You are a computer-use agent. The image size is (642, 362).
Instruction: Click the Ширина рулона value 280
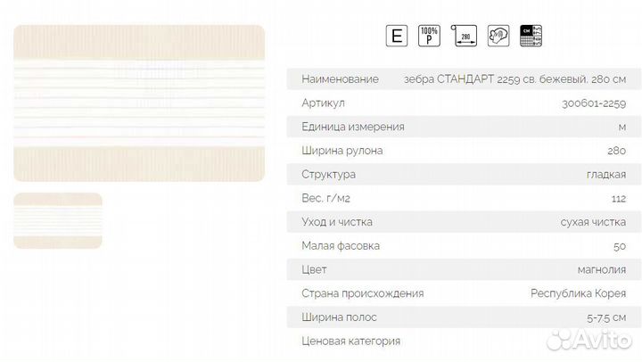coord(617,151)
